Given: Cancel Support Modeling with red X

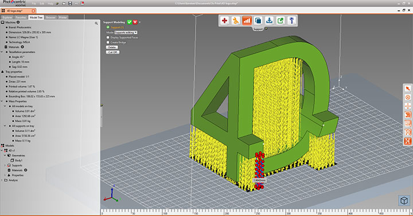Looking at the screenshot, I should pos(135,22).
